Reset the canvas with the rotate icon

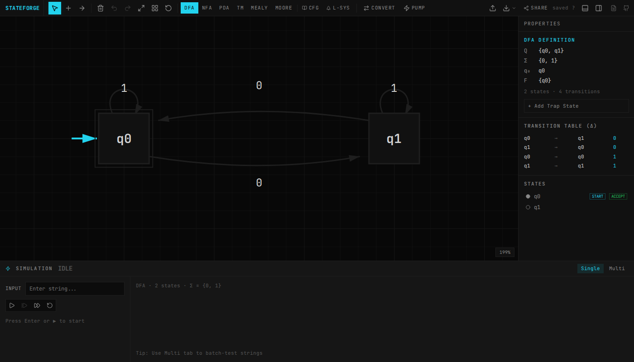168,8
